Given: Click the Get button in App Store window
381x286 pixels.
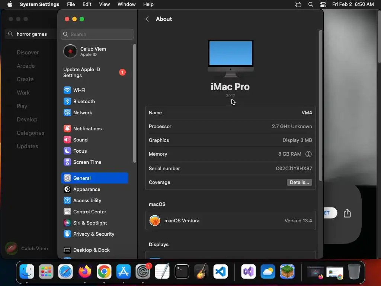Looking at the screenshot, I should pyautogui.click(x=330, y=213).
